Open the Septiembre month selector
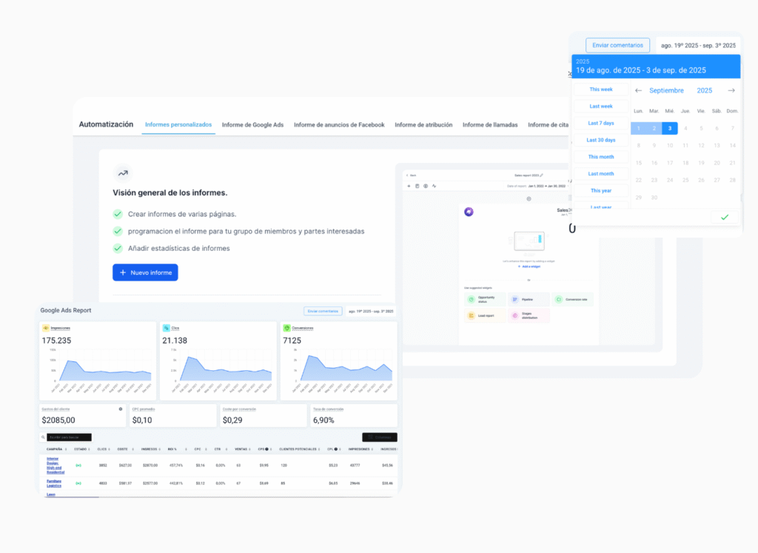Screen dimensions: 758x553 click(x=667, y=90)
